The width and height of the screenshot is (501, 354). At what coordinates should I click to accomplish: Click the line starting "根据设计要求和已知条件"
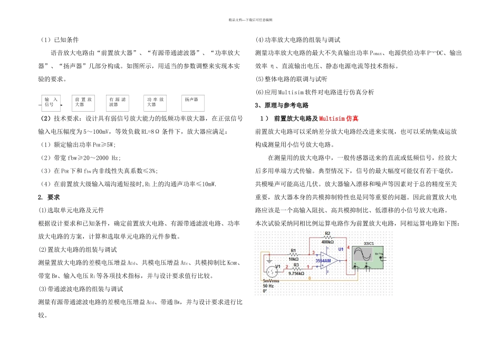point(139,223)
